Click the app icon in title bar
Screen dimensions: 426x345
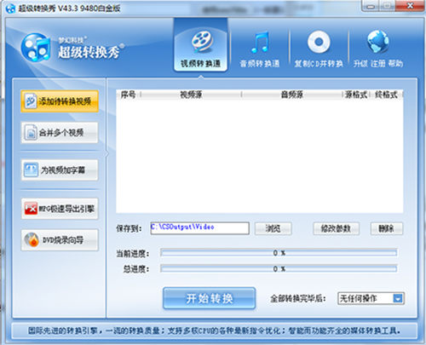(10, 9)
